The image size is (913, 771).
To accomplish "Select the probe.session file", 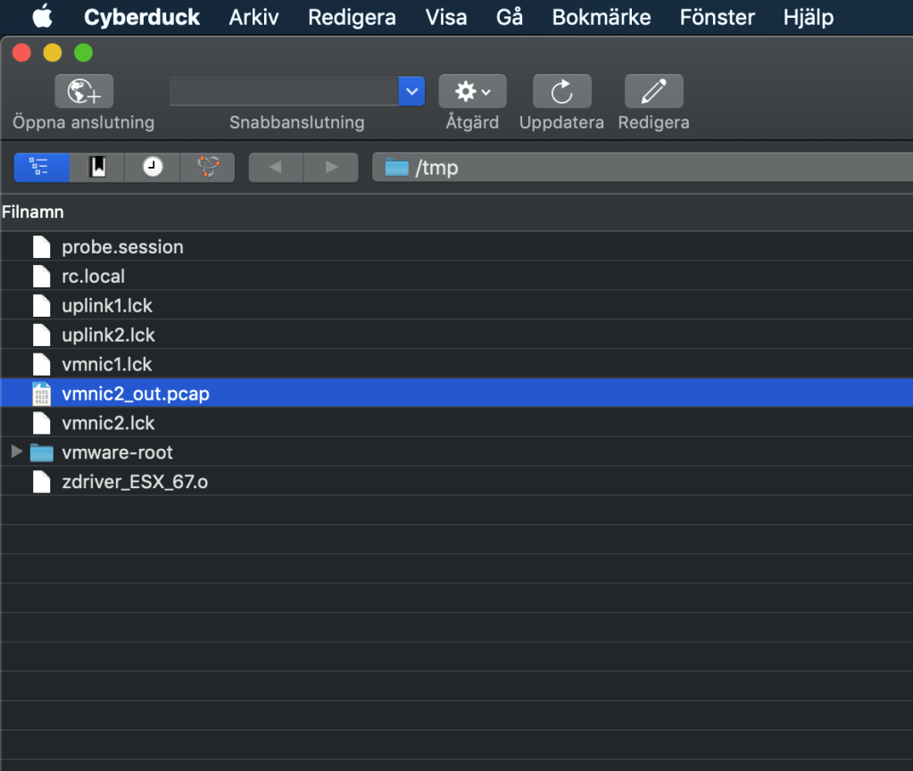I will click(x=122, y=247).
